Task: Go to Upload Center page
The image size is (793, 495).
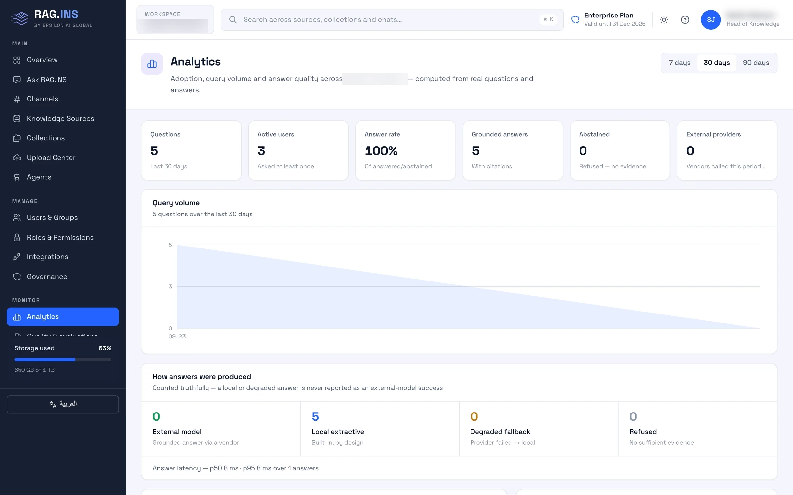Action: tap(63, 158)
